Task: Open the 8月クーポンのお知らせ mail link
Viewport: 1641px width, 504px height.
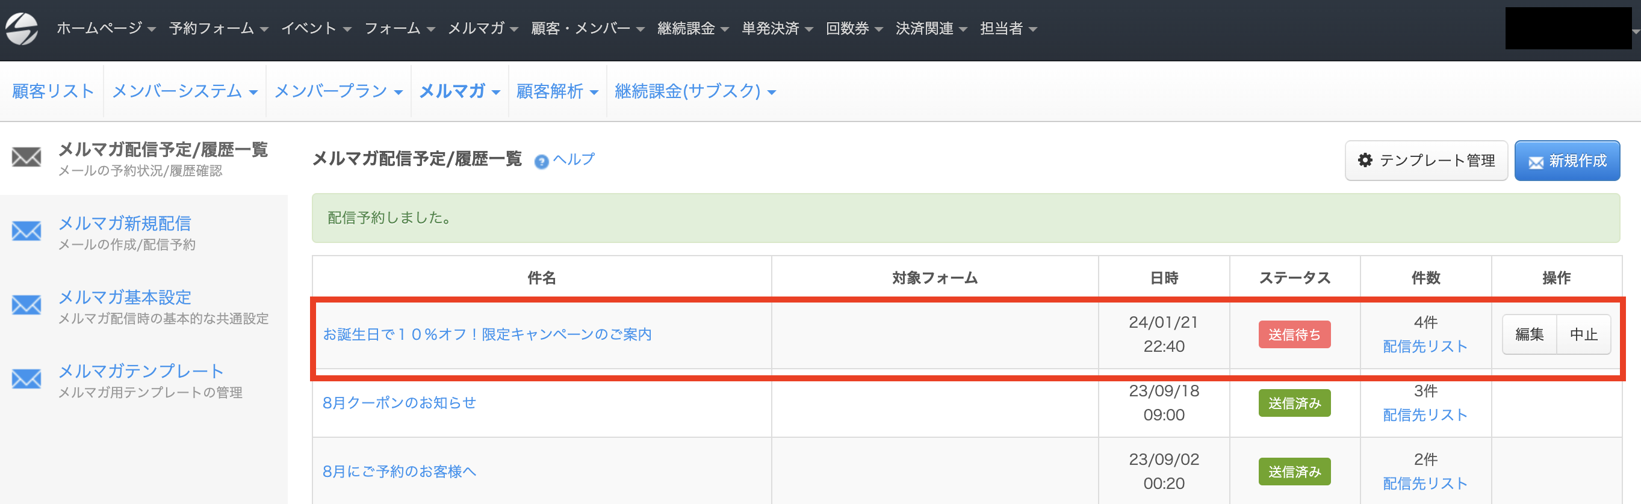Action: coord(399,403)
